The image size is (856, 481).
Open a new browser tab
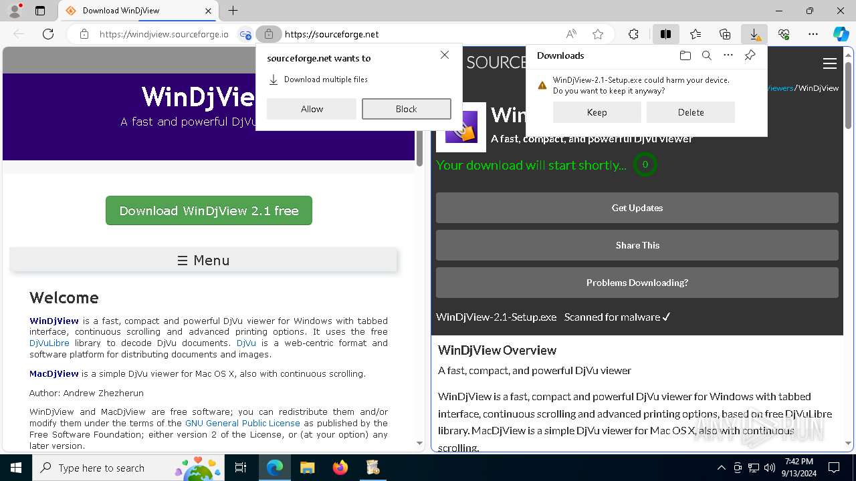[x=233, y=11]
